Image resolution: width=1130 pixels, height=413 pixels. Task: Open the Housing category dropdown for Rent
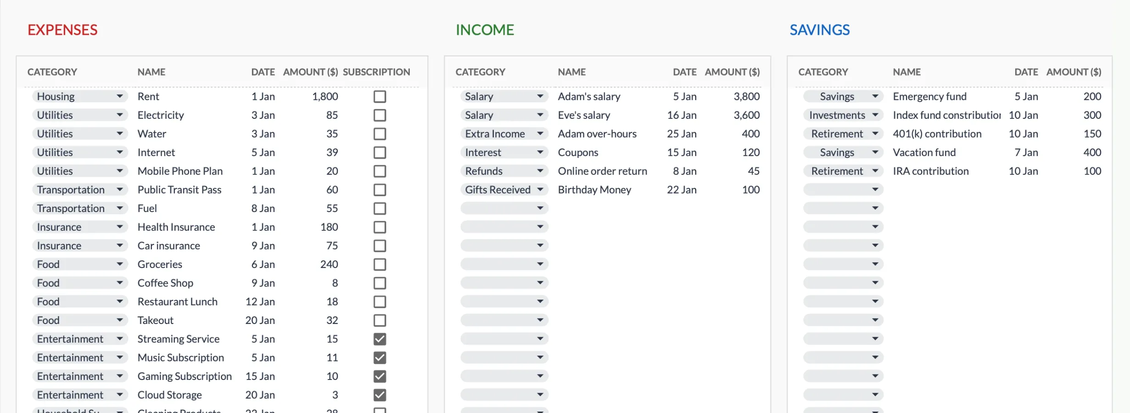80,96
